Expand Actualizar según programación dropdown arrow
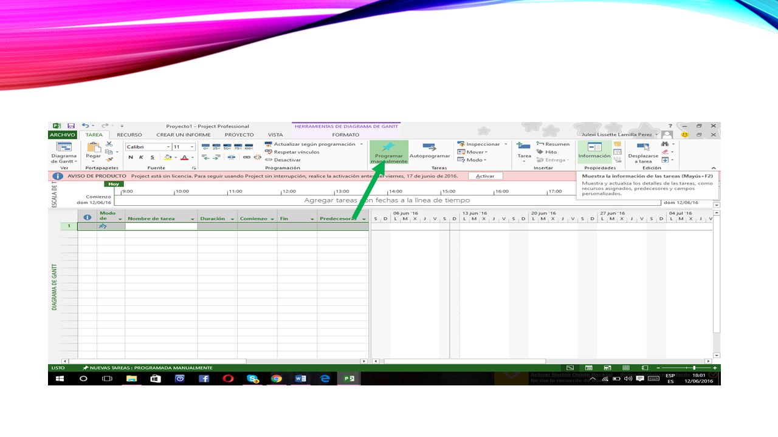778x437 pixels. pos(362,144)
